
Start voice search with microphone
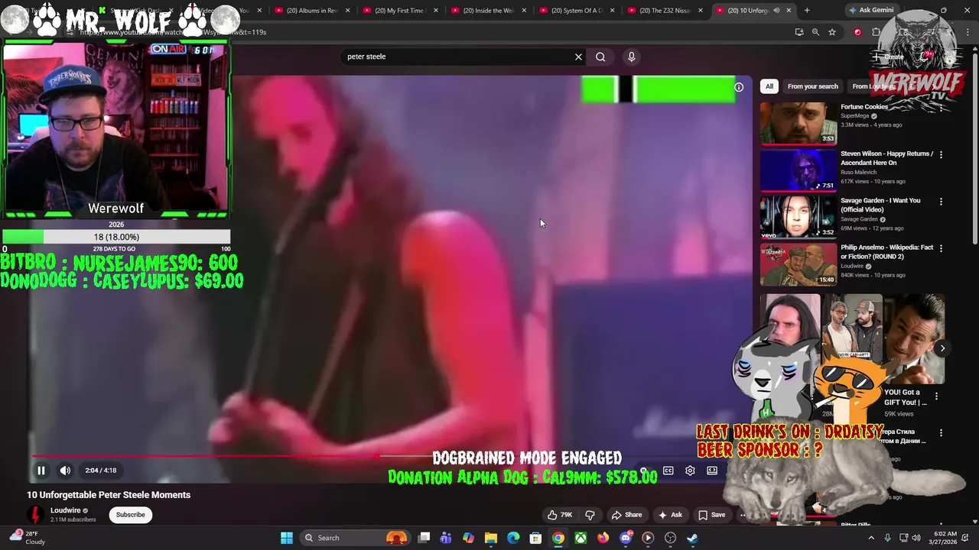[631, 57]
